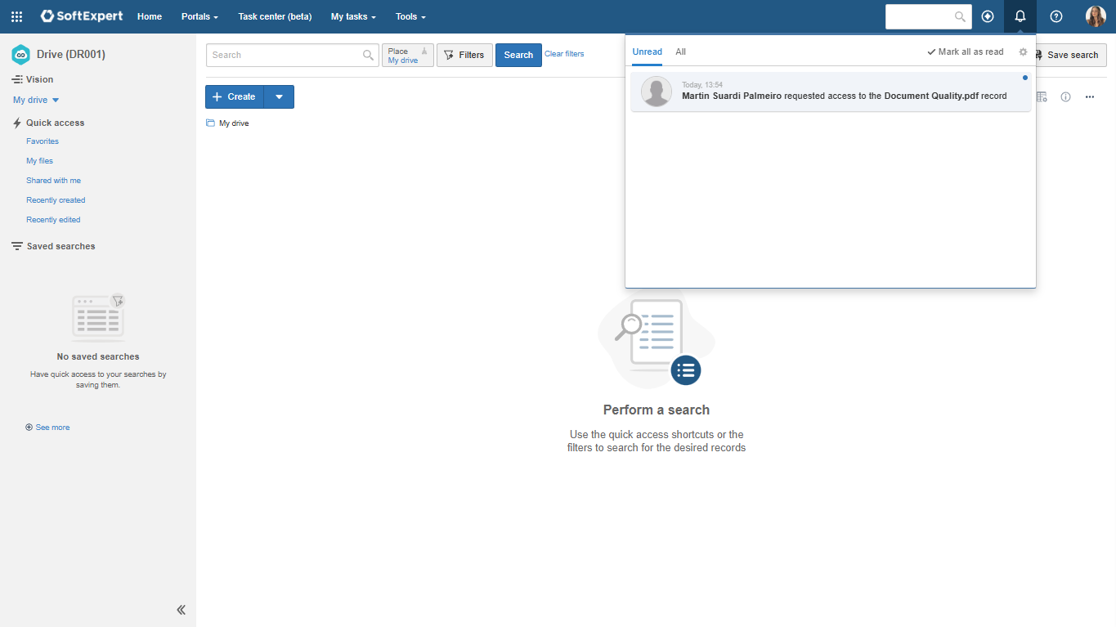Click the Drive (DR001) hexagon icon
Image resolution: width=1116 pixels, height=627 pixels.
[x=20, y=55]
